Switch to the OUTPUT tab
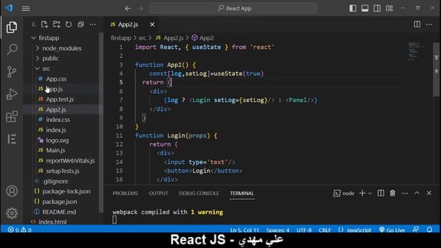This screenshot has width=441, height=248. click(x=158, y=194)
